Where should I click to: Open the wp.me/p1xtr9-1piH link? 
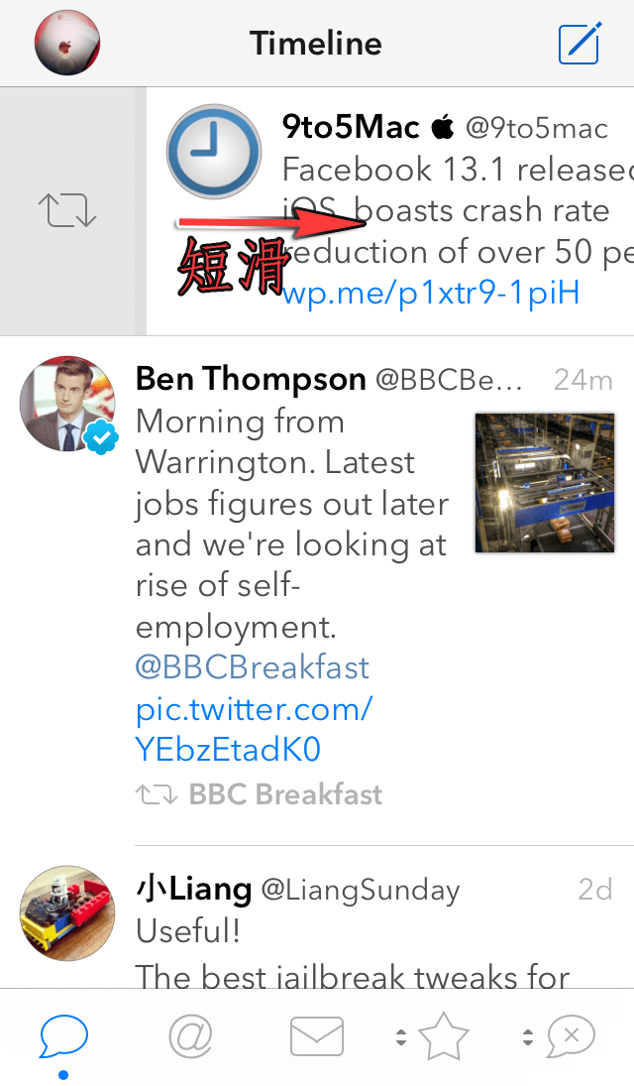(430, 294)
